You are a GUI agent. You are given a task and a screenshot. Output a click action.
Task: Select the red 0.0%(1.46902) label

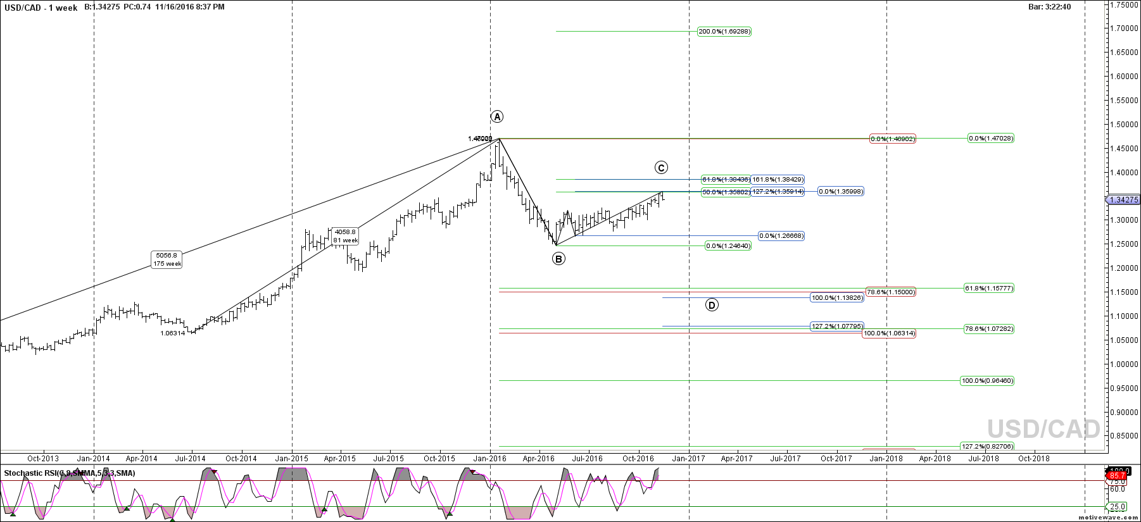point(892,139)
